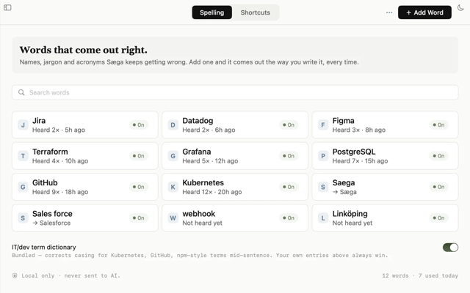470x293 pixels.
Task: Click the D letter badge for Datadog
Action: click(x=173, y=125)
